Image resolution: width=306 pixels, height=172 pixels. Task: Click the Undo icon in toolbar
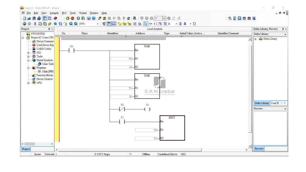(25, 24)
